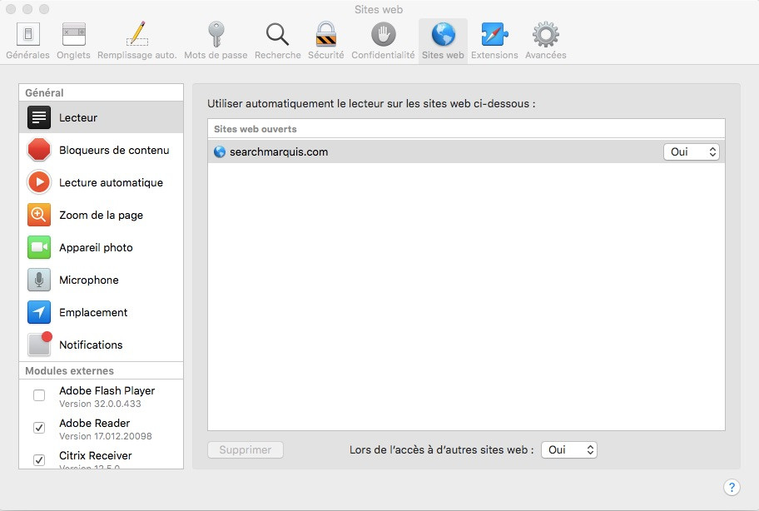Uncheck the Adobe Reader plug-in
The width and height of the screenshot is (759, 511).
[39, 428]
